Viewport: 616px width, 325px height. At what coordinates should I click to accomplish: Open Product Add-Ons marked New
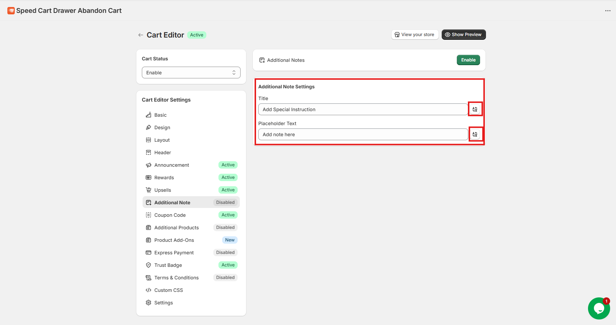[174, 240]
